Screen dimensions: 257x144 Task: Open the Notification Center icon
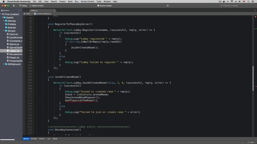[253, 2]
